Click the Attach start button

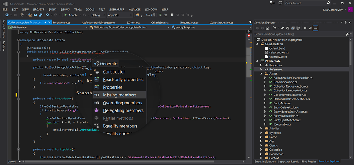pos(72,15)
